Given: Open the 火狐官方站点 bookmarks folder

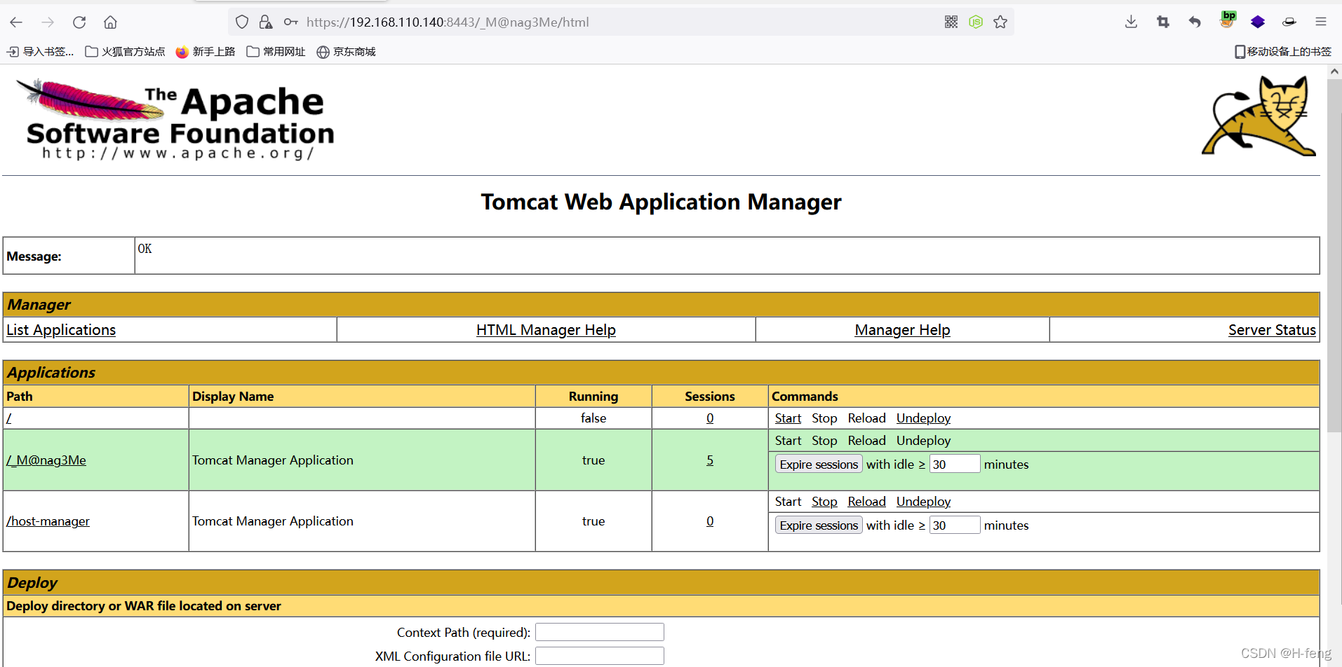Looking at the screenshot, I should click(125, 52).
